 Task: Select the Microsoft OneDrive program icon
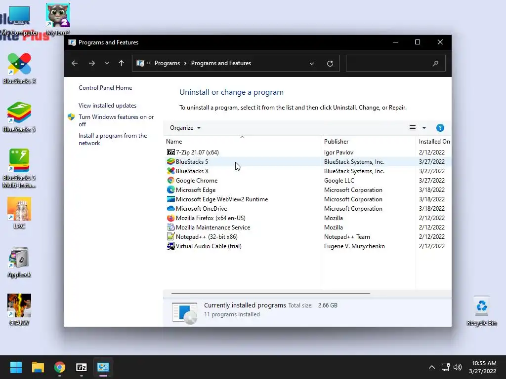[170, 208]
